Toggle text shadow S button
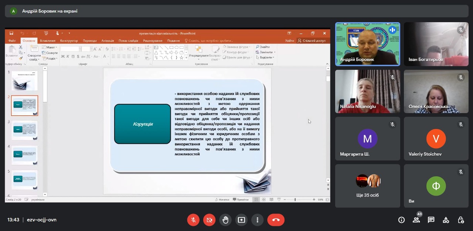Viewport: 473px width, 231px height. coord(78,57)
